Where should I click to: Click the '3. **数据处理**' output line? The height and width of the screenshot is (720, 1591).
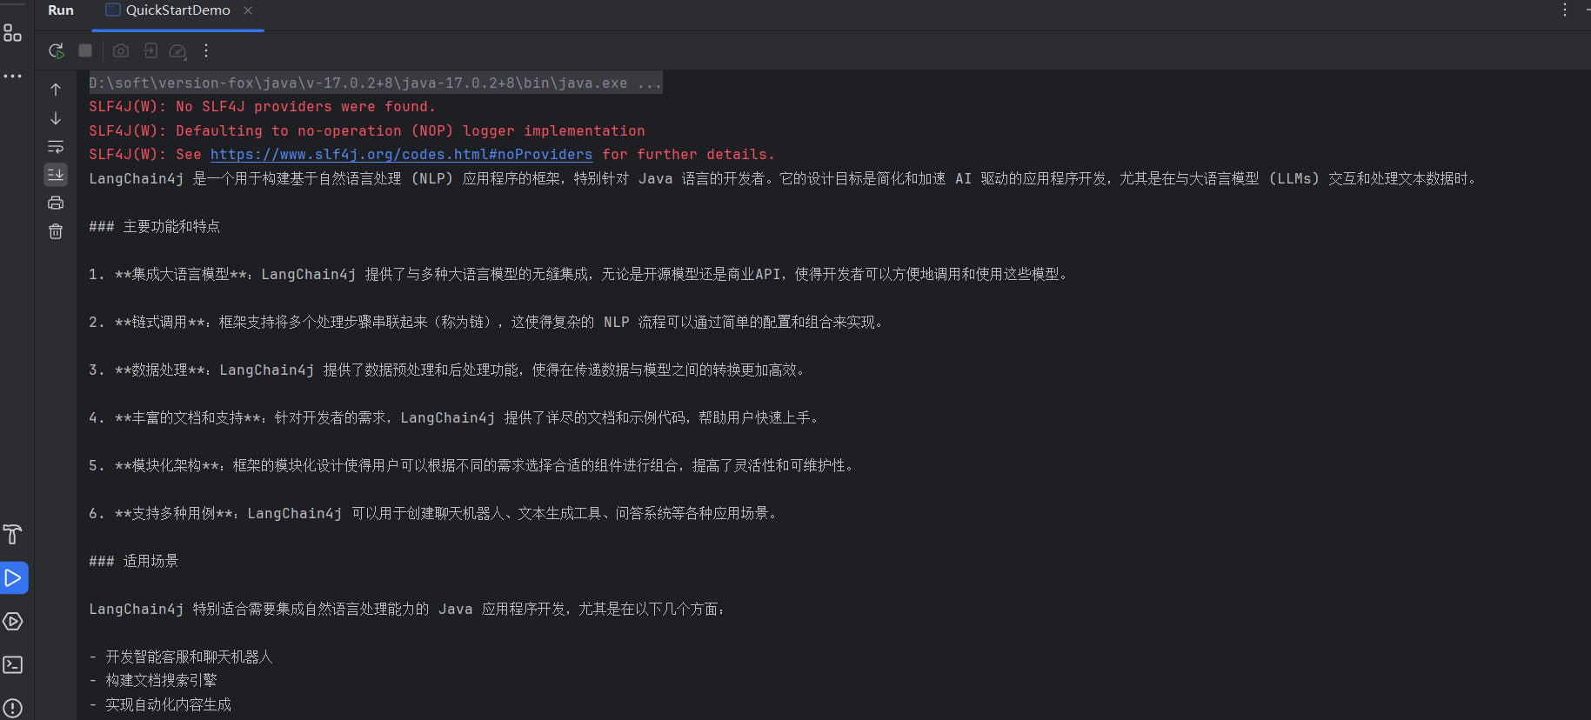[448, 370]
